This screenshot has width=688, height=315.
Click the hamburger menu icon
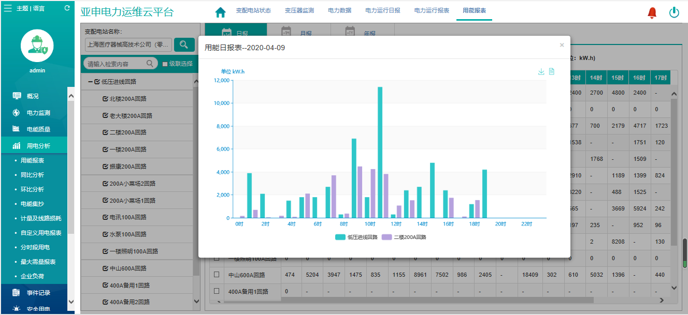pyautogui.click(x=8, y=8)
